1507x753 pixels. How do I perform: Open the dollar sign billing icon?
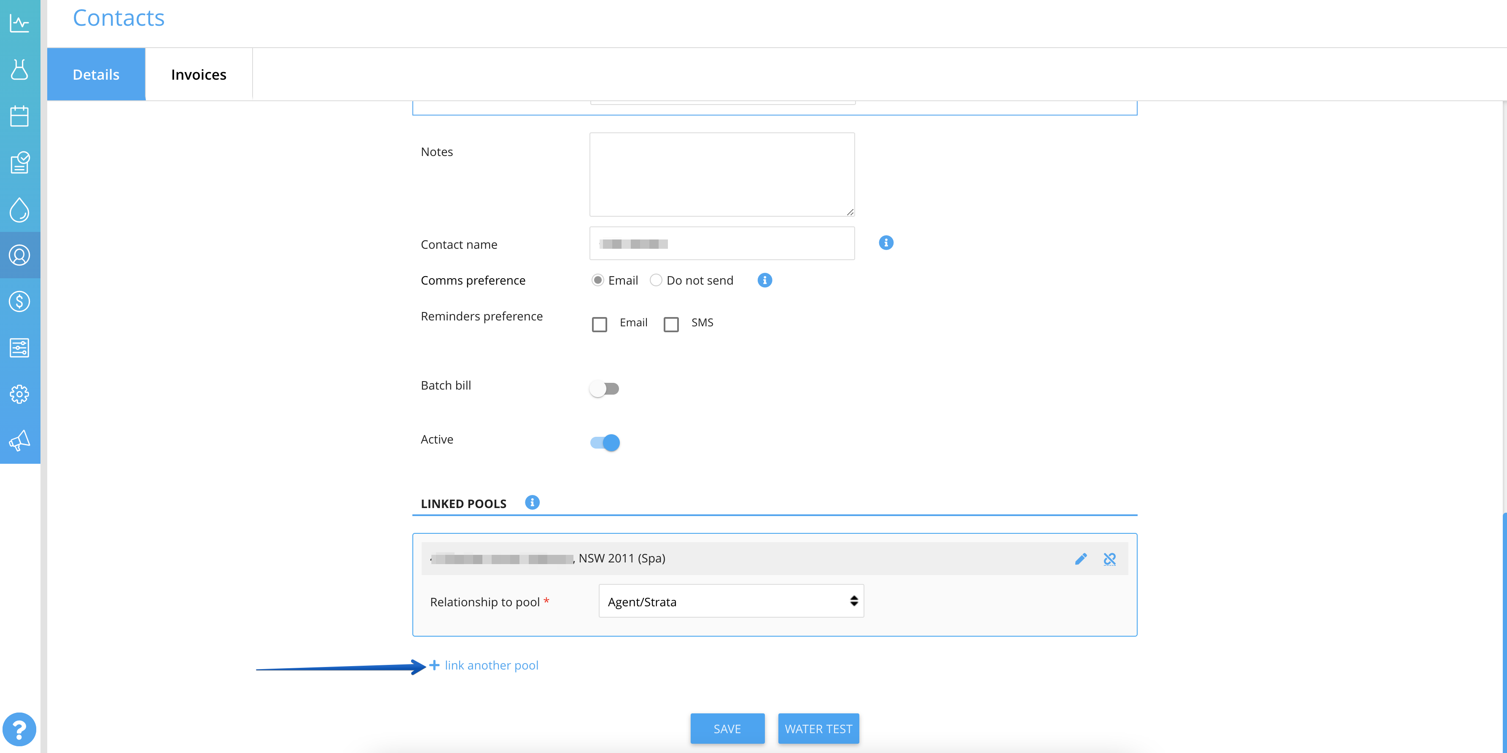[19, 302]
